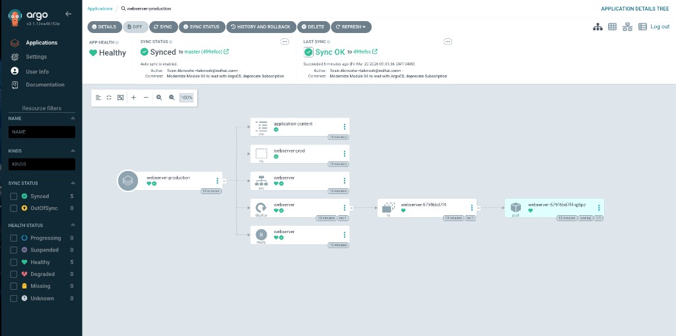The width and height of the screenshot is (676, 336).
Task: Open Settings in the sidebar
Action: coord(36,57)
